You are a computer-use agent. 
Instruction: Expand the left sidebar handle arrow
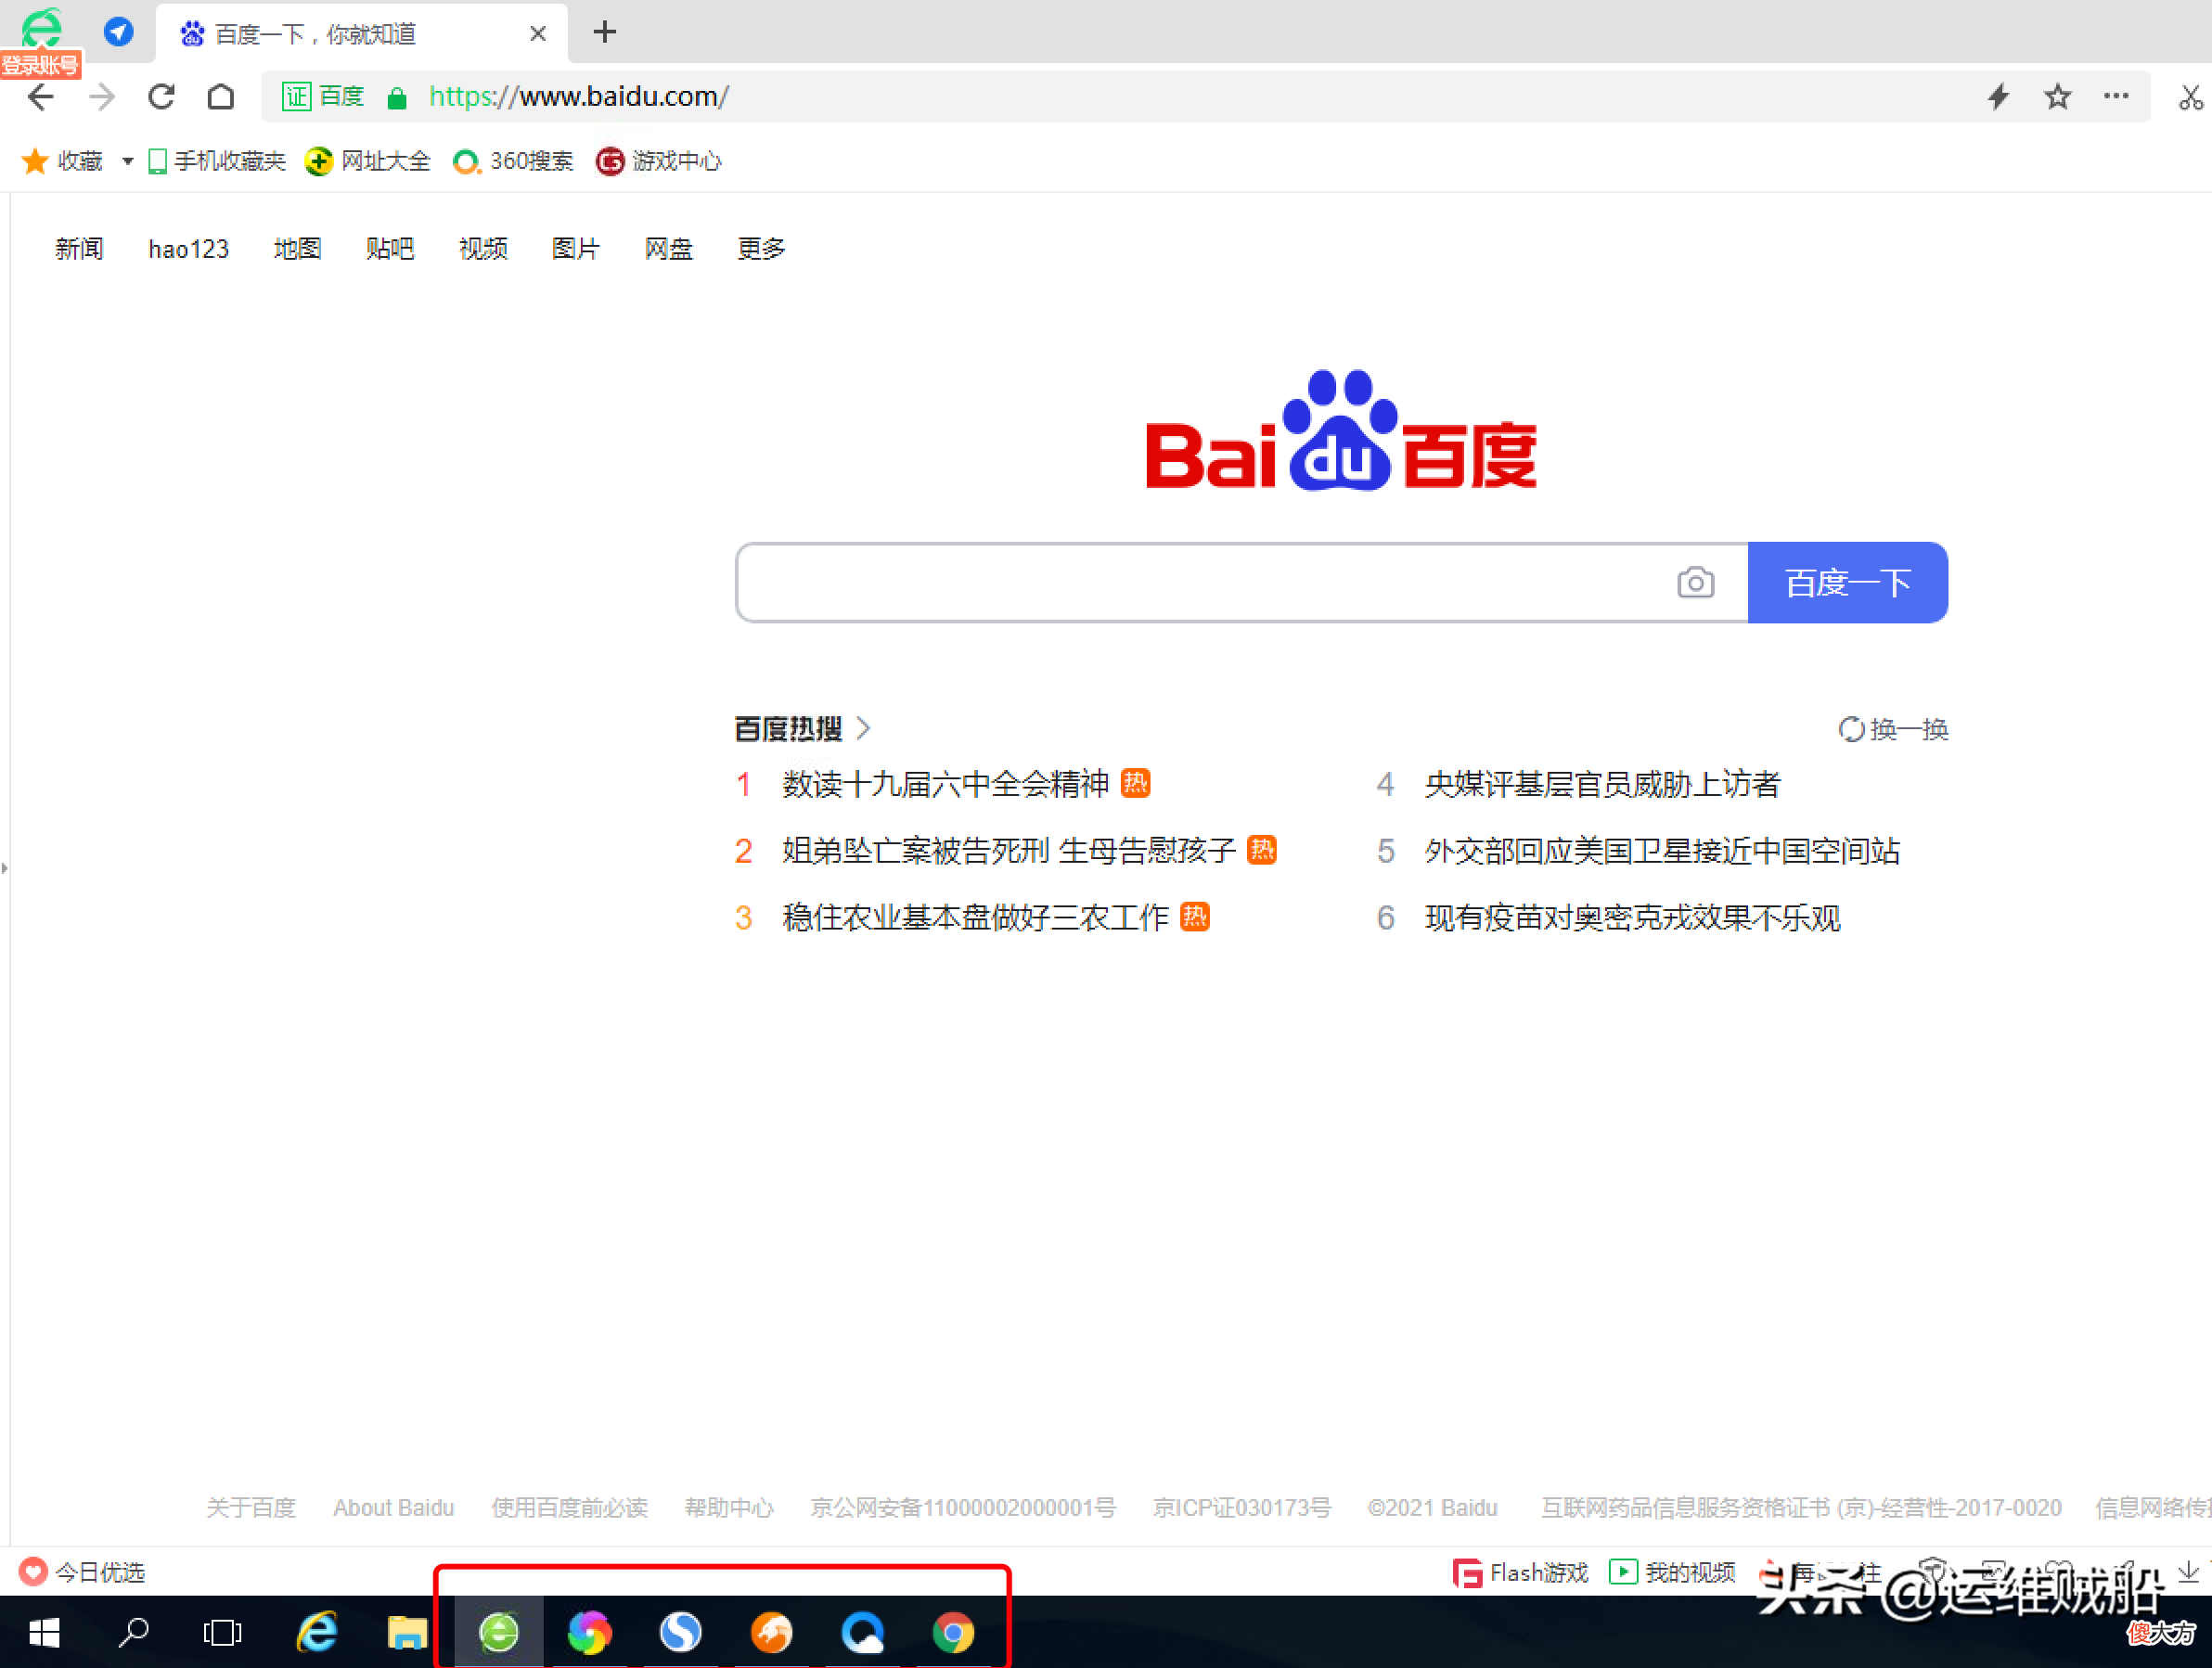tap(5, 867)
